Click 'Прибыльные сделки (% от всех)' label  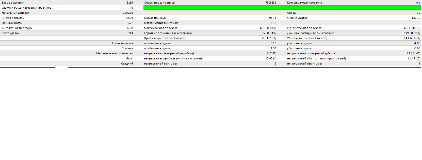(x=165, y=38)
